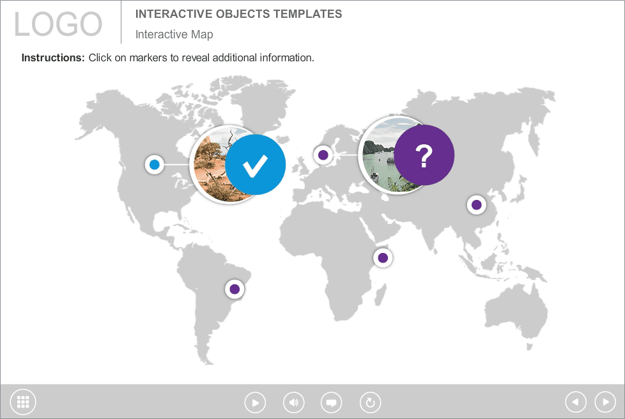Click the blue checkmark circle
The width and height of the screenshot is (625, 419).
click(256, 165)
